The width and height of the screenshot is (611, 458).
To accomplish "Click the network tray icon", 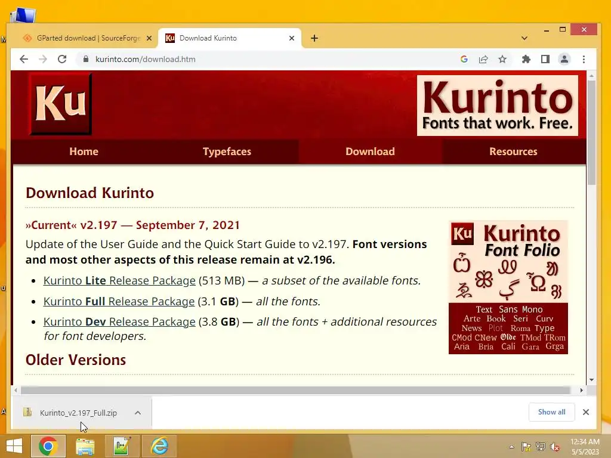I will (541, 447).
